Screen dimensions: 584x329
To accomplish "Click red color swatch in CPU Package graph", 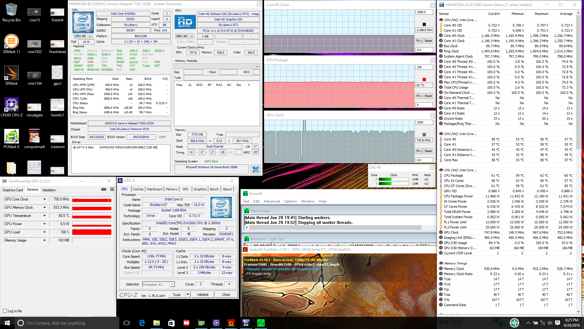I will [424, 80].
